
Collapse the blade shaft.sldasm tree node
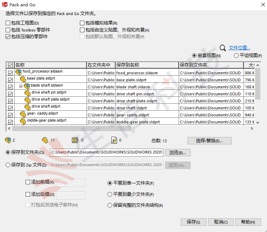click(21, 86)
